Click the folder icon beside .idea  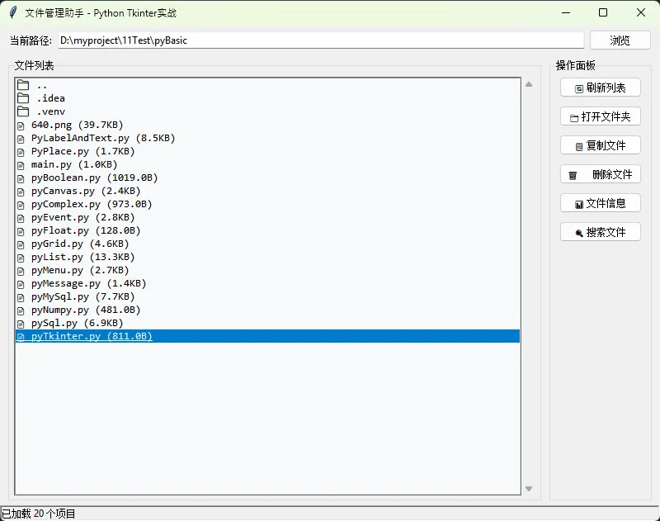(x=23, y=98)
